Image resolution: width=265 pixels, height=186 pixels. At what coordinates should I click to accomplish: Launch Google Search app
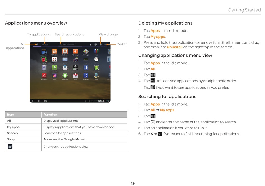coord(86,76)
